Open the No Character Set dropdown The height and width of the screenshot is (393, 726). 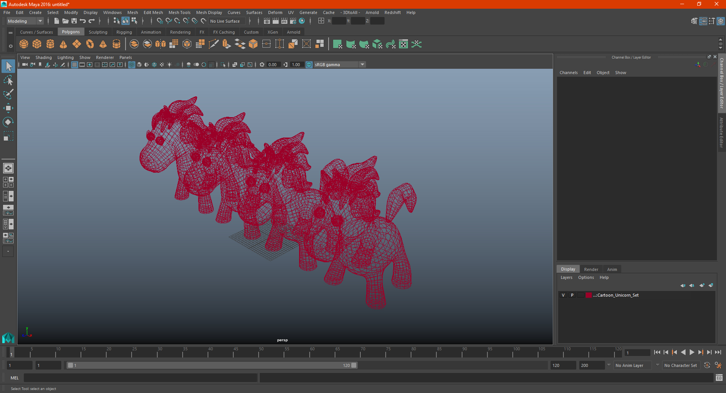click(682, 365)
